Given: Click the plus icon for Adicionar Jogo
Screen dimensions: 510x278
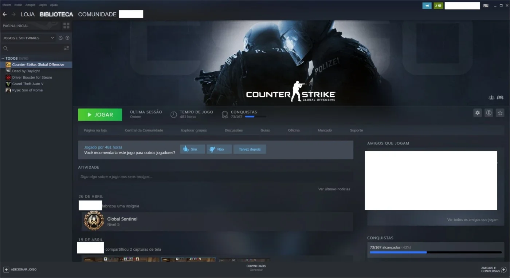Looking at the screenshot, I should 6,270.
